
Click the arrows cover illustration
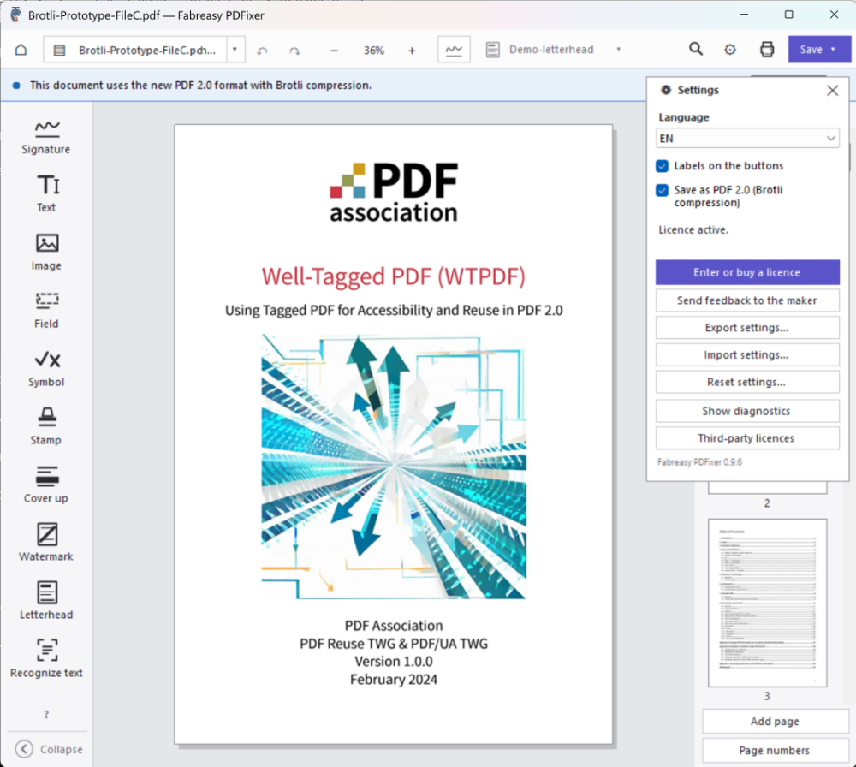[x=394, y=467]
